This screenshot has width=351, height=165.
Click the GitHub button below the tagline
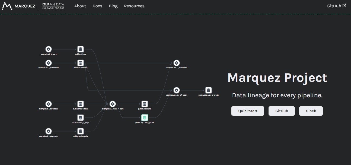282,111
